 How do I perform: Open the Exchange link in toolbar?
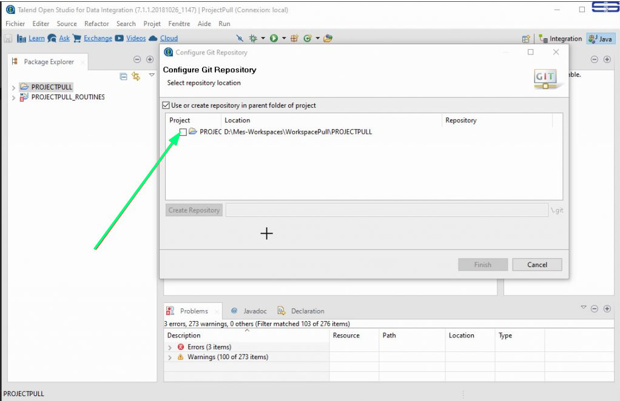[x=98, y=38]
